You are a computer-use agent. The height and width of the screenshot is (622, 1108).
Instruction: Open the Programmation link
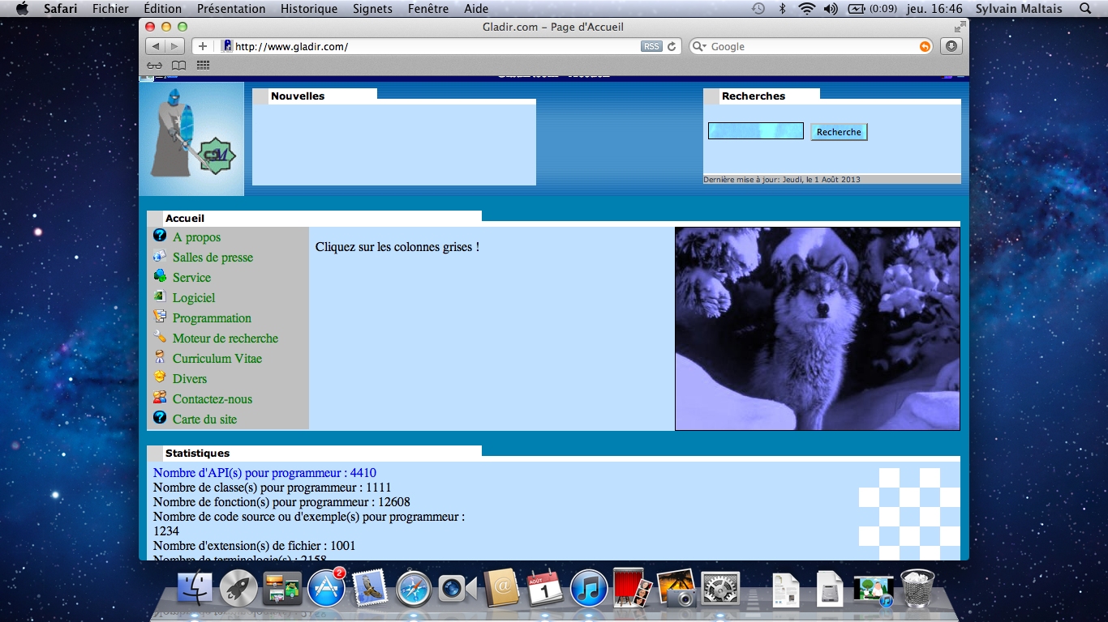pos(212,318)
